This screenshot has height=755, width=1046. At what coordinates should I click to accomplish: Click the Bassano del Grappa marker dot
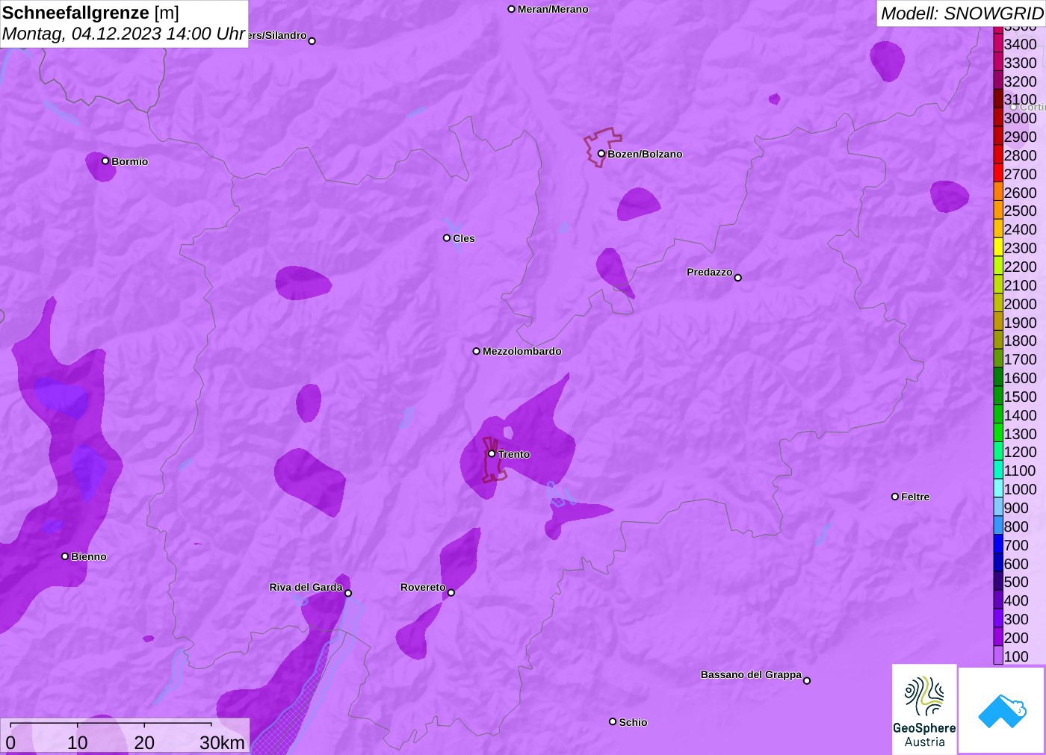(807, 680)
